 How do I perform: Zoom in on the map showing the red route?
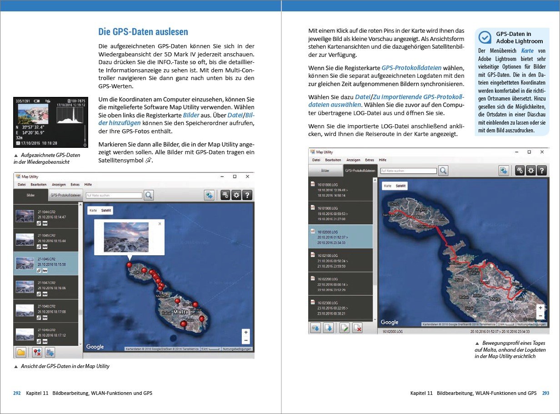540,308
